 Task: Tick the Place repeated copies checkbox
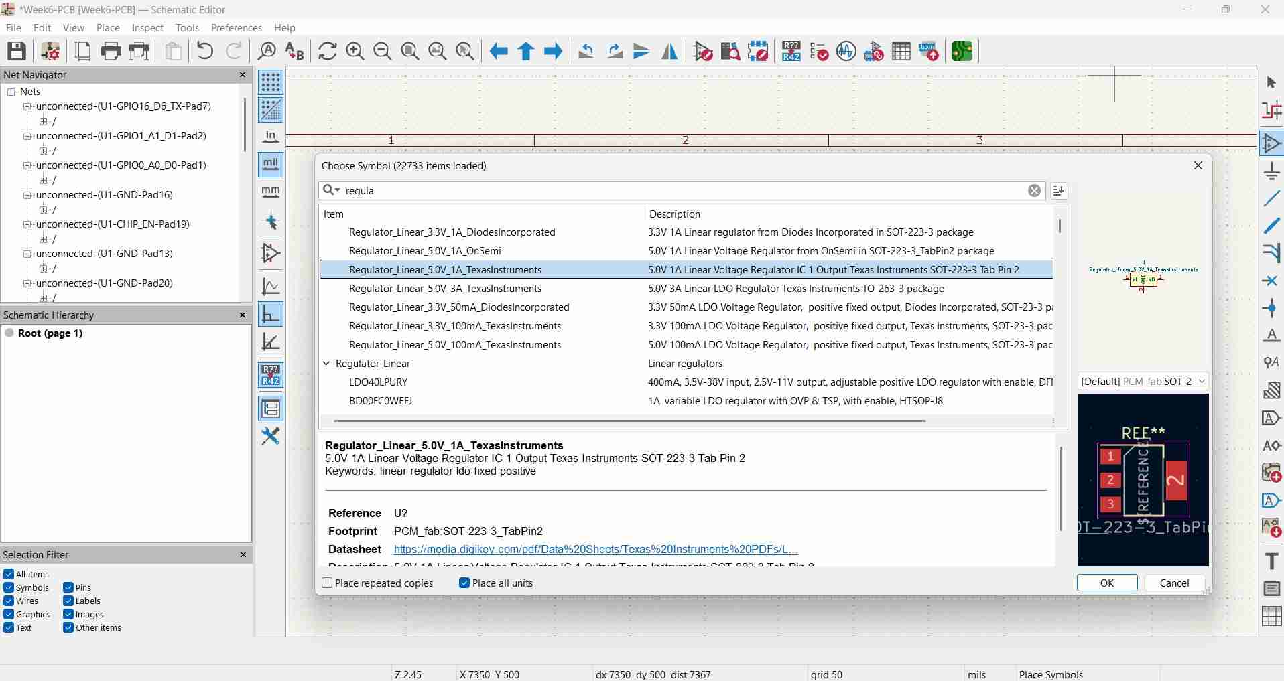click(327, 583)
